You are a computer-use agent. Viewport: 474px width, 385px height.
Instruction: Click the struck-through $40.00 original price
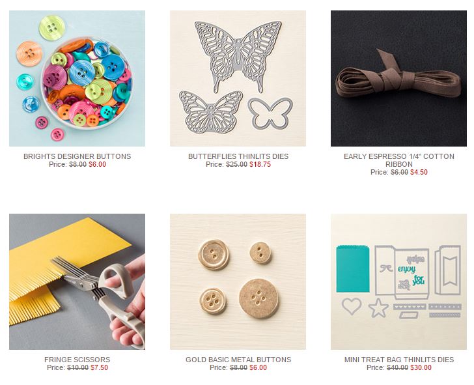(x=398, y=367)
